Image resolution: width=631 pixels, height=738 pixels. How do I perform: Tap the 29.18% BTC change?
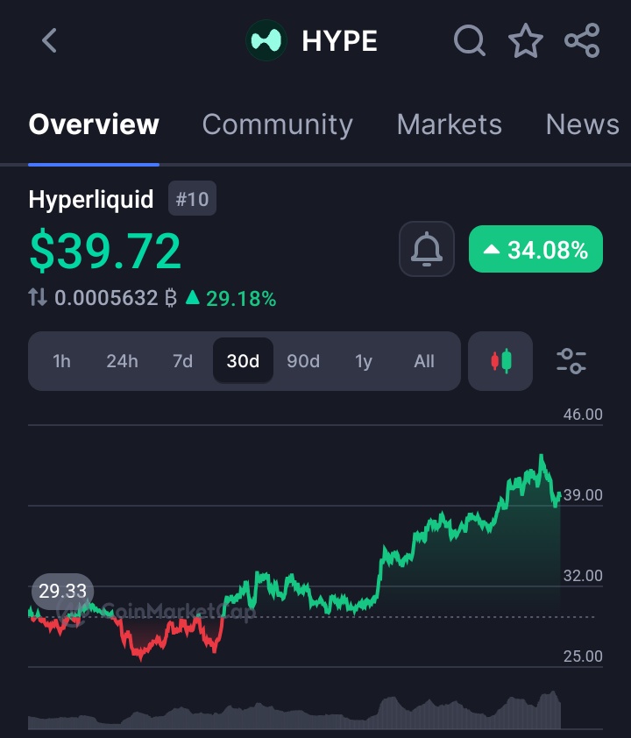(231, 298)
